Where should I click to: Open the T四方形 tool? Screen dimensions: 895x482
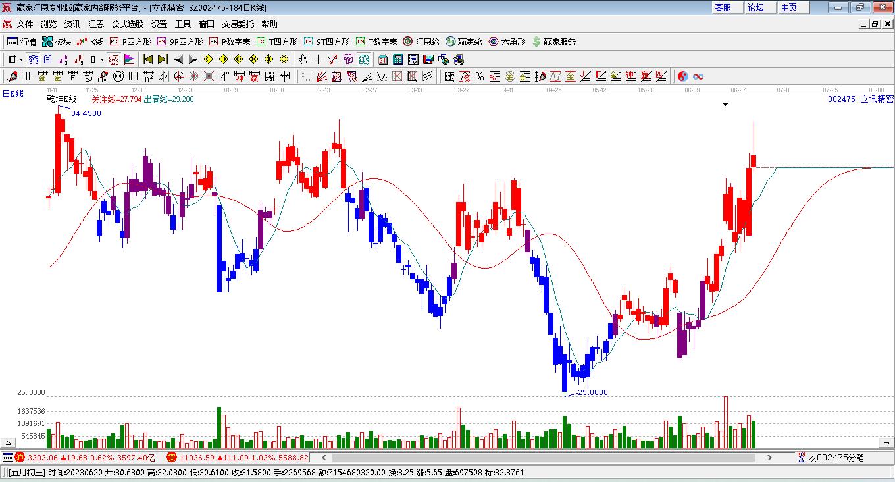tap(277, 41)
